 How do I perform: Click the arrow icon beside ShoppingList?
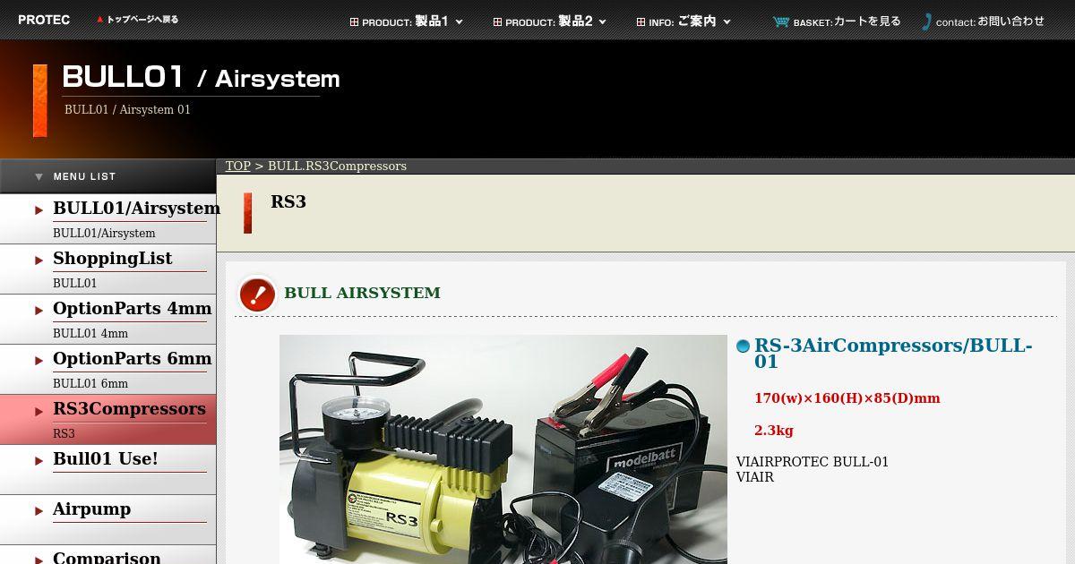pos(39,261)
